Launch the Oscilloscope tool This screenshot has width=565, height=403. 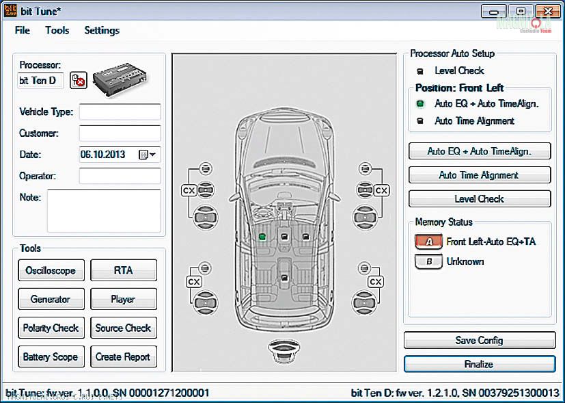[51, 270]
